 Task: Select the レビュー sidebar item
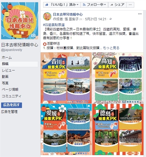point(8,70)
